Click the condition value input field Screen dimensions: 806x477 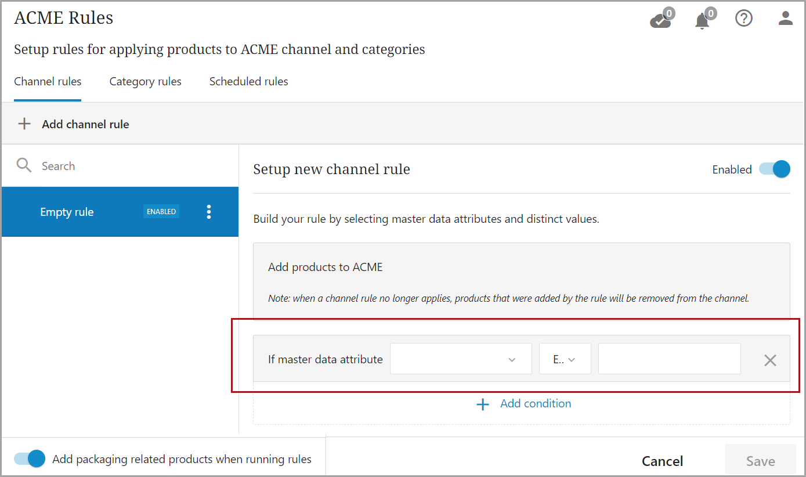(x=669, y=359)
